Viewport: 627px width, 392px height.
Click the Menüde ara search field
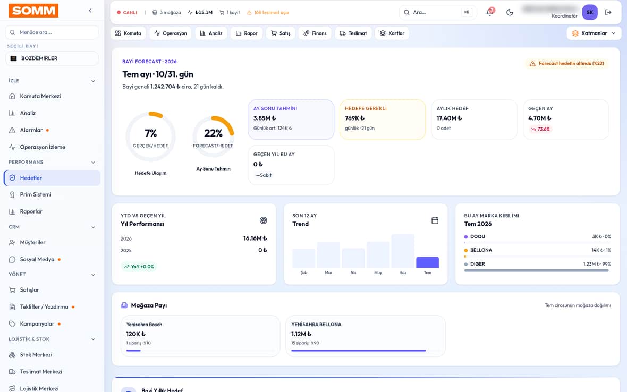coord(52,32)
